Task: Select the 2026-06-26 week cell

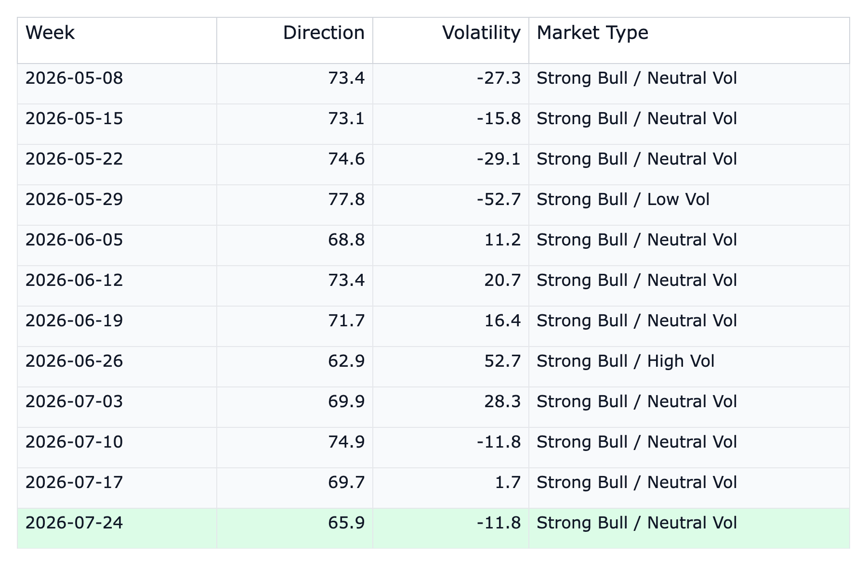Action: pyautogui.click(x=117, y=367)
